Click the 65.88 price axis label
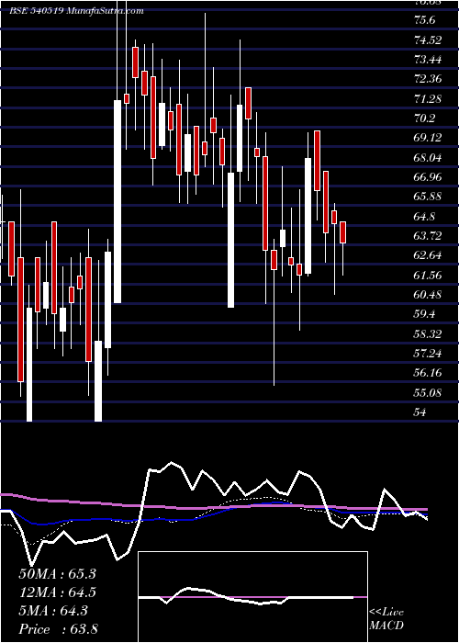The width and height of the screenshot is (459, 643). [428, 197]
